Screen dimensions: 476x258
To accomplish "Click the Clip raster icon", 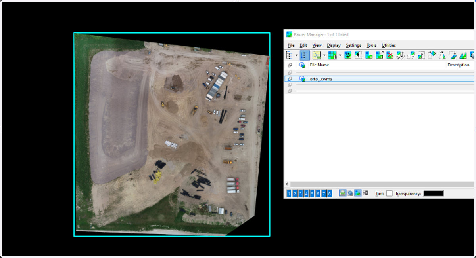I will pyautogui.click(x=463, y=55).
